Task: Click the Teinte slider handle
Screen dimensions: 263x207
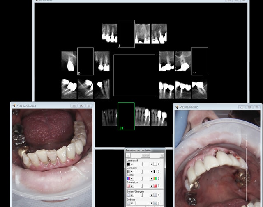Action: click(142, 179)
